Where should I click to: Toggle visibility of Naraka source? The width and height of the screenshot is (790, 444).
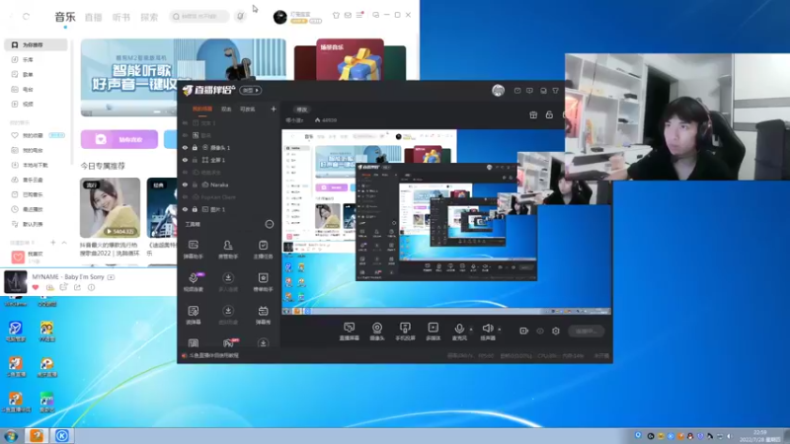coord(185,185)
